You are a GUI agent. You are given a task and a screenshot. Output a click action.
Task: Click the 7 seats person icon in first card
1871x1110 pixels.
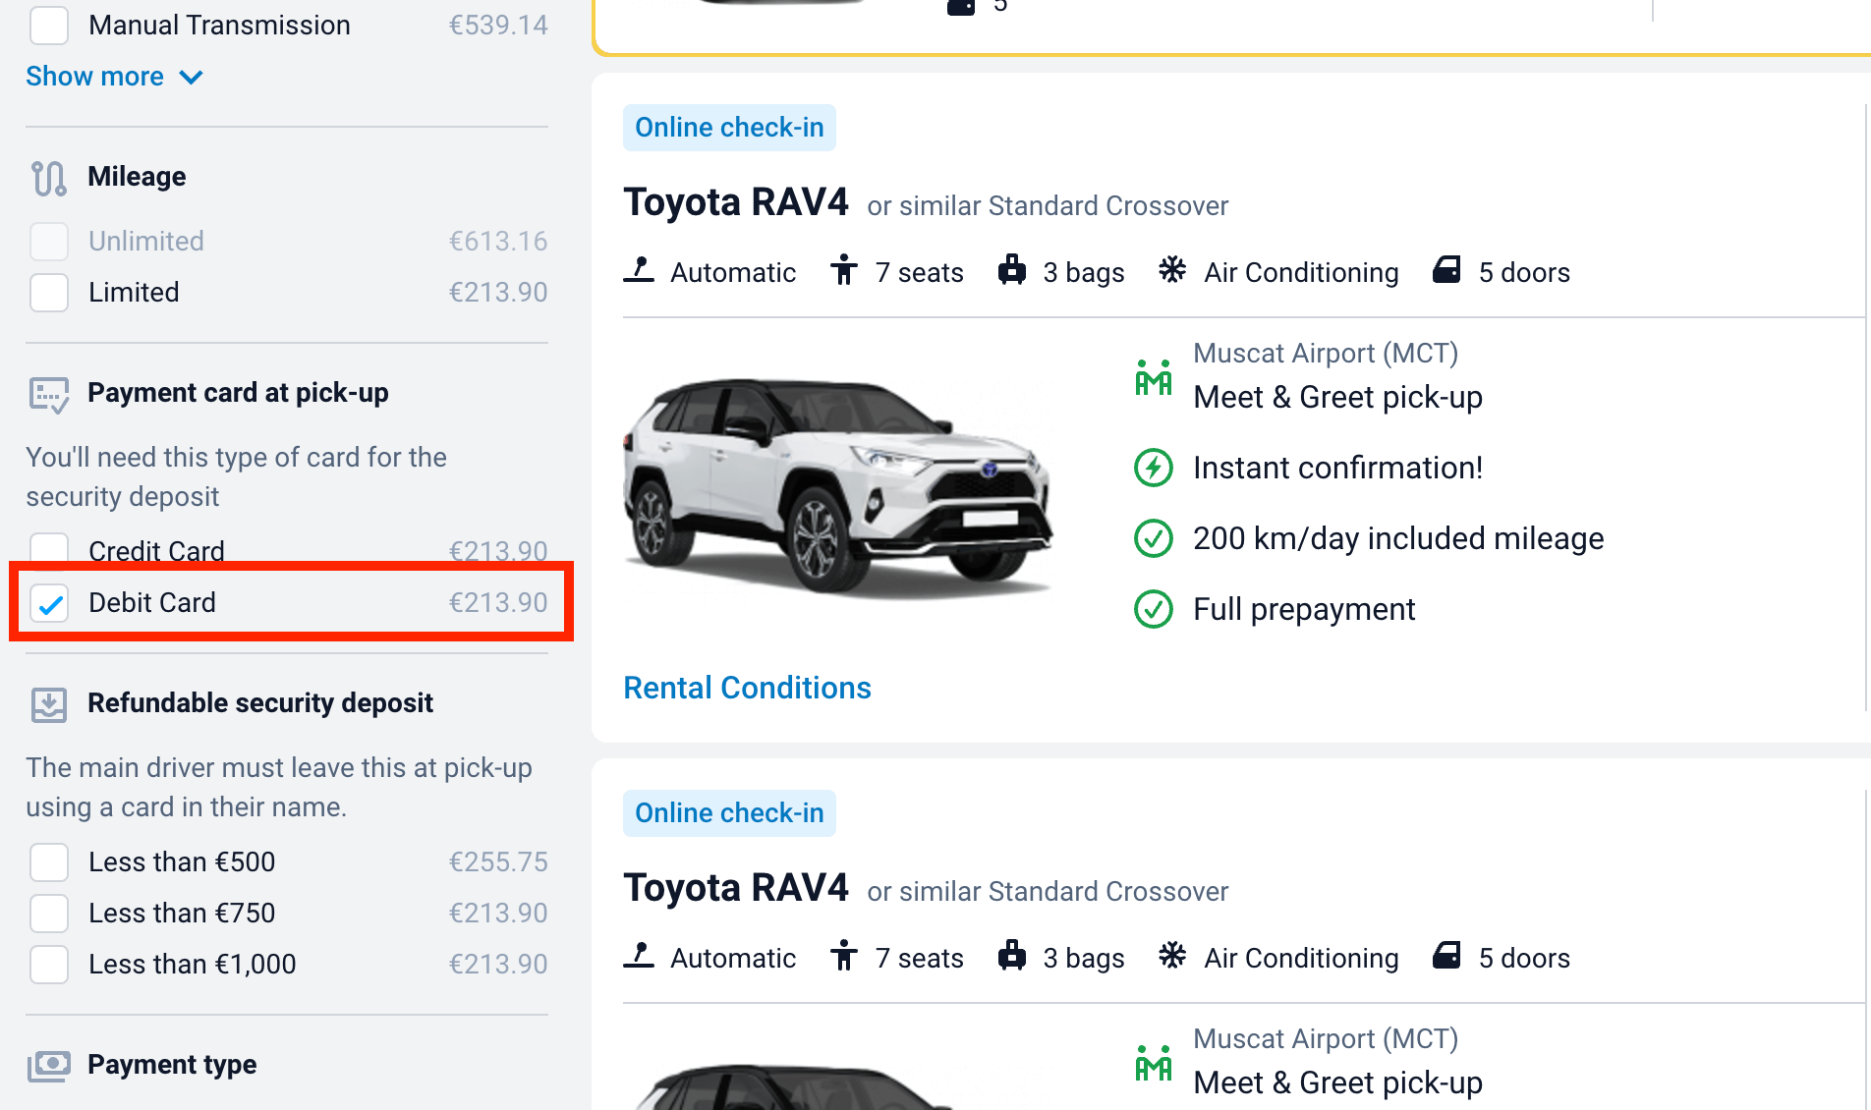coord(844,269)
